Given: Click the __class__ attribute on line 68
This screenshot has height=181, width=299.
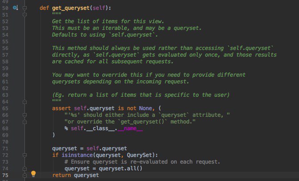Looking at the screenshot, I should pyautogui.click(x=100, y=128).
